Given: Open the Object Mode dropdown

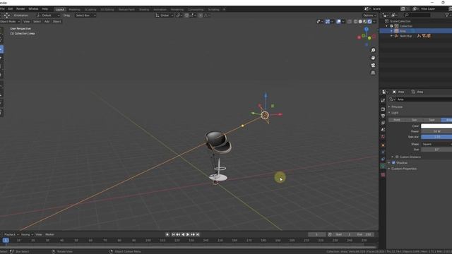Looking at the screenshot, I should pos(10,21).
